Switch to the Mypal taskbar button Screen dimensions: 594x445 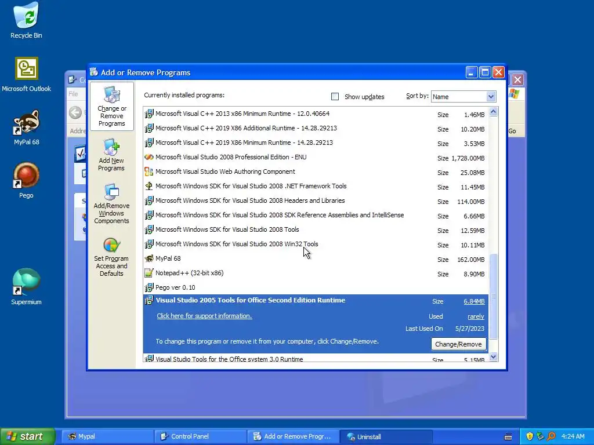pyautogui.click(x=107, y=436)
